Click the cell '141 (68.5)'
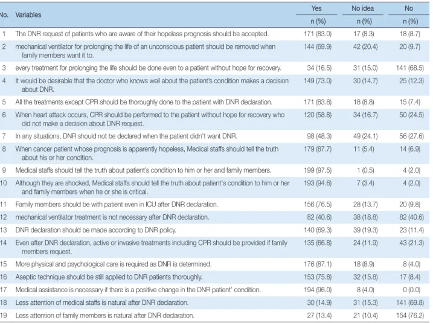 (410, 68)
